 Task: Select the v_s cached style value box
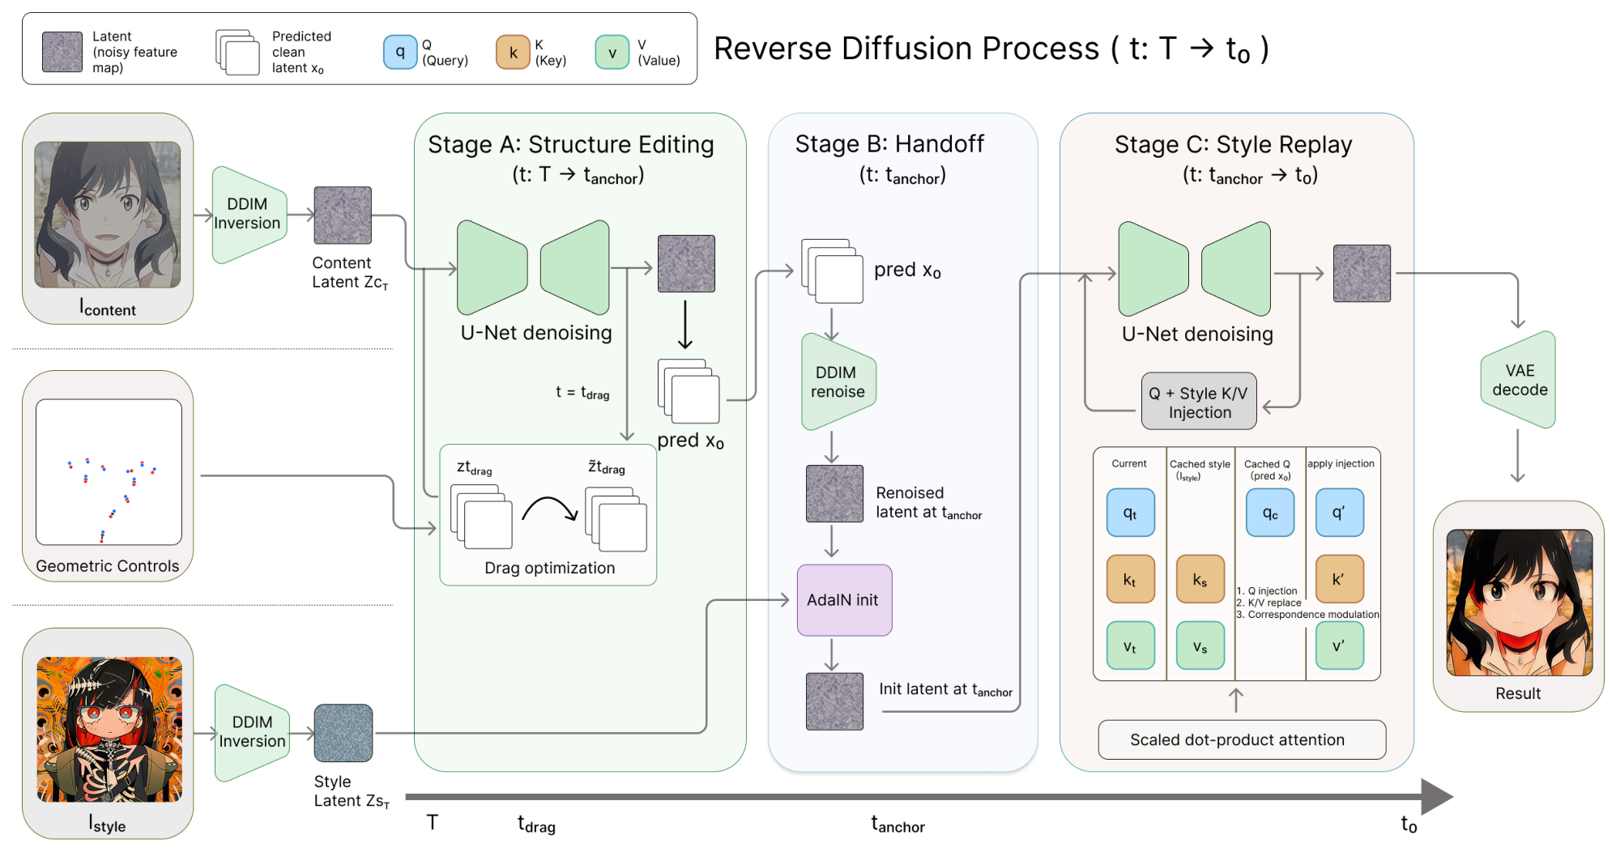[1200, 645]
